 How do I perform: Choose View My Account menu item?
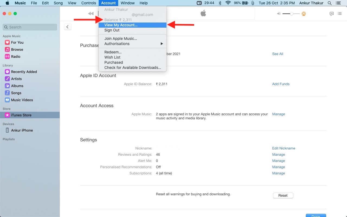[121, 25]
